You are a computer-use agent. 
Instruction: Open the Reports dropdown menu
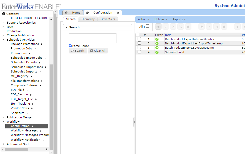[x=179, y=19]
